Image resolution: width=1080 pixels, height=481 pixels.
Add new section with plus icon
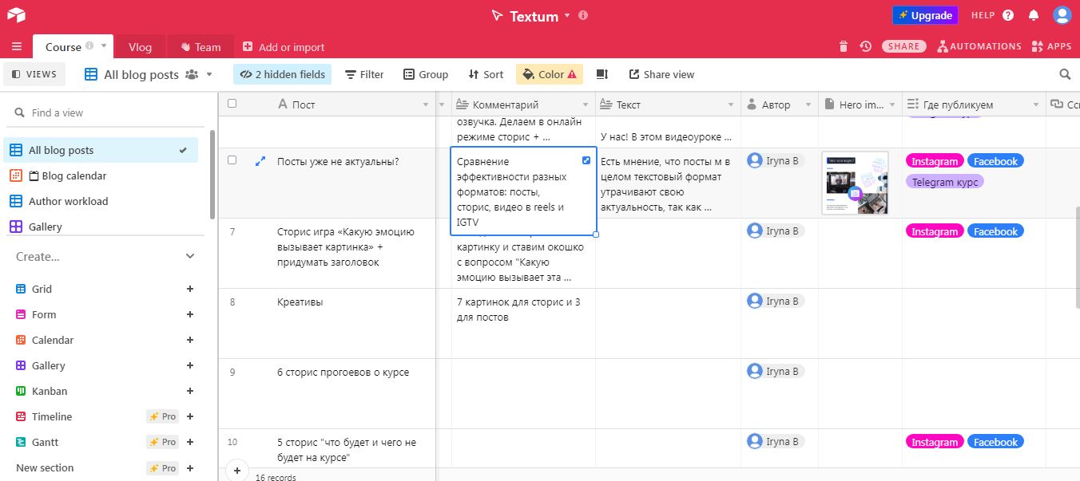(190, 467)
